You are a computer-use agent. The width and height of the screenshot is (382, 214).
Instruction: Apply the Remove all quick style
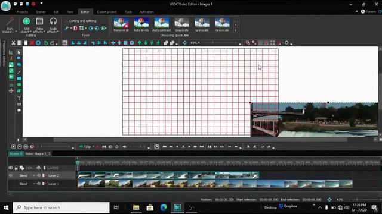coord(121,24)
